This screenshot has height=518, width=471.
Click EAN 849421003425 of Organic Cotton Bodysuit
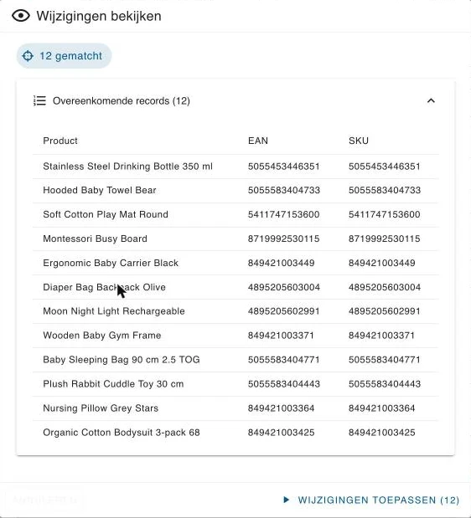click(281, 433)
